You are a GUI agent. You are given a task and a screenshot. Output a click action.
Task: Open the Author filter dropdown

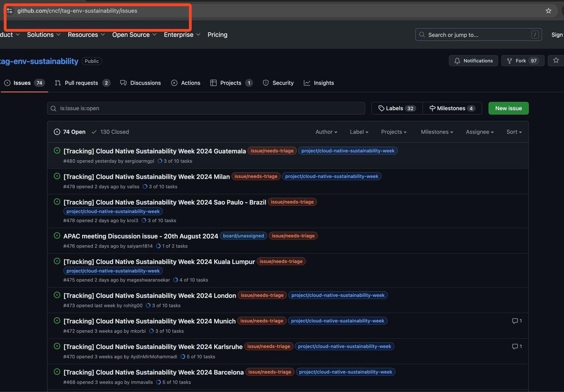click(x=326, y=132)
